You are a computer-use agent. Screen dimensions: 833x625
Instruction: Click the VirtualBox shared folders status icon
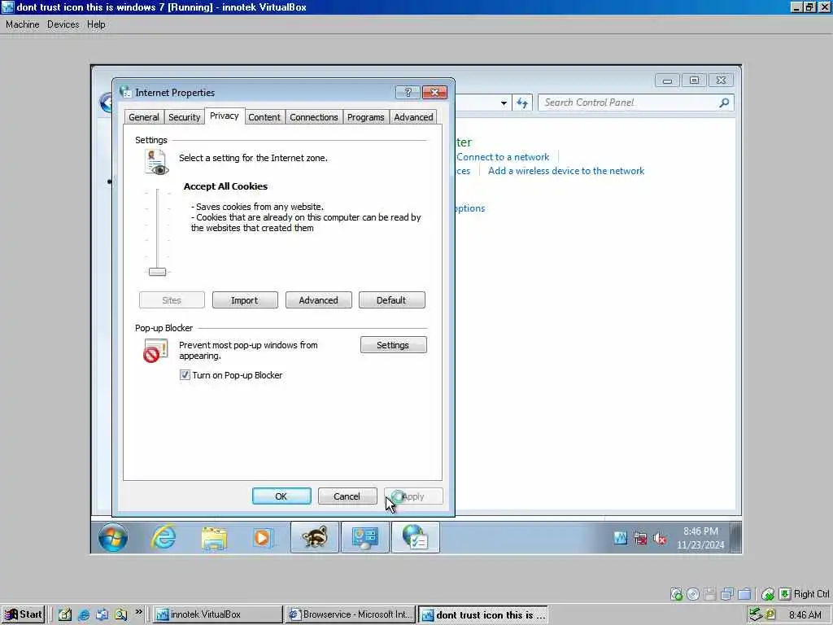click(x=744, y=594)
